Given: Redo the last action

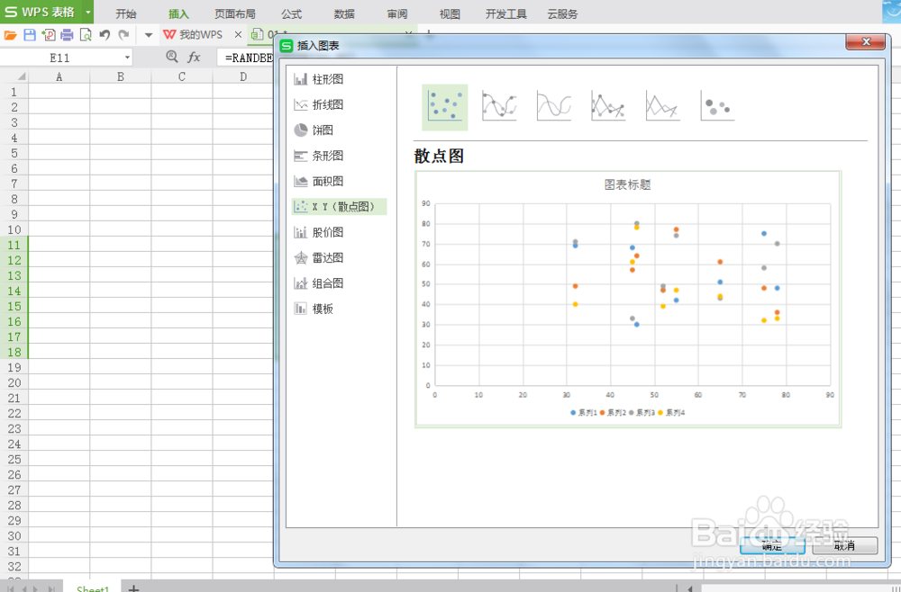Looking at the screenshot, I should (123, 34).
